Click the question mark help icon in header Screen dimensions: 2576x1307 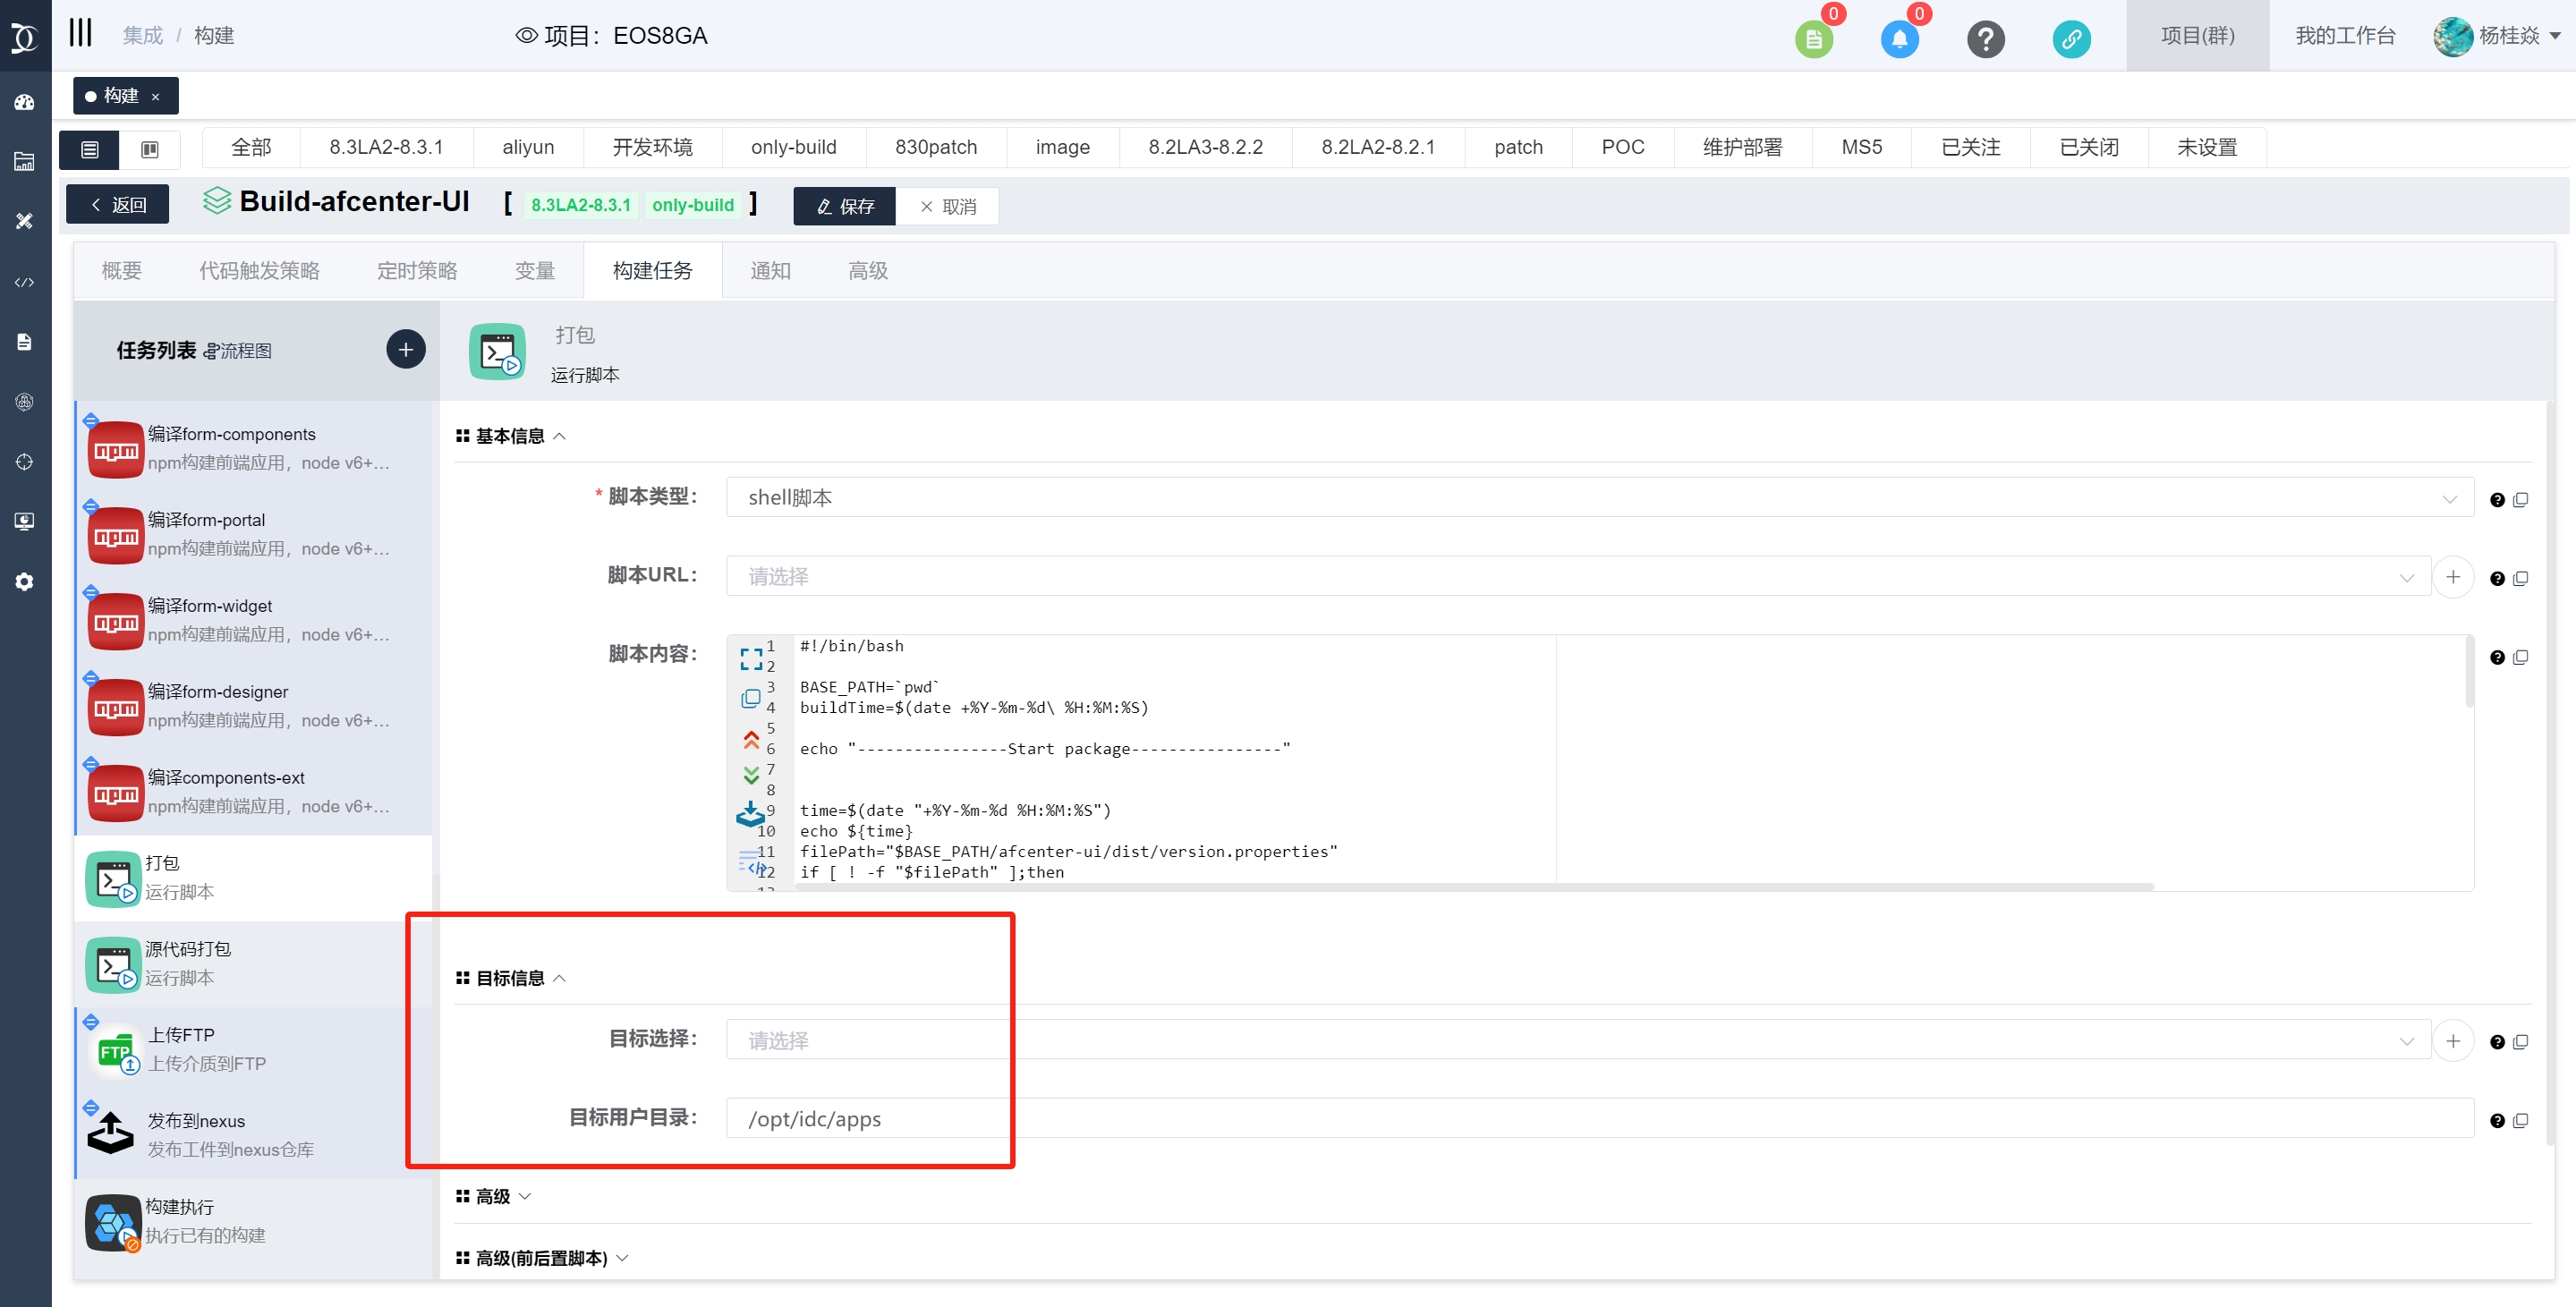point(1985,39)
